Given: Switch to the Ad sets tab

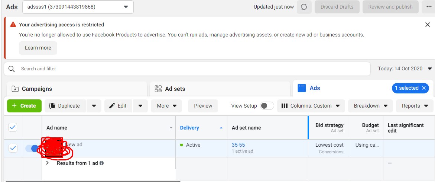Looking at the screenshot, I should click(x=220, y=89).
